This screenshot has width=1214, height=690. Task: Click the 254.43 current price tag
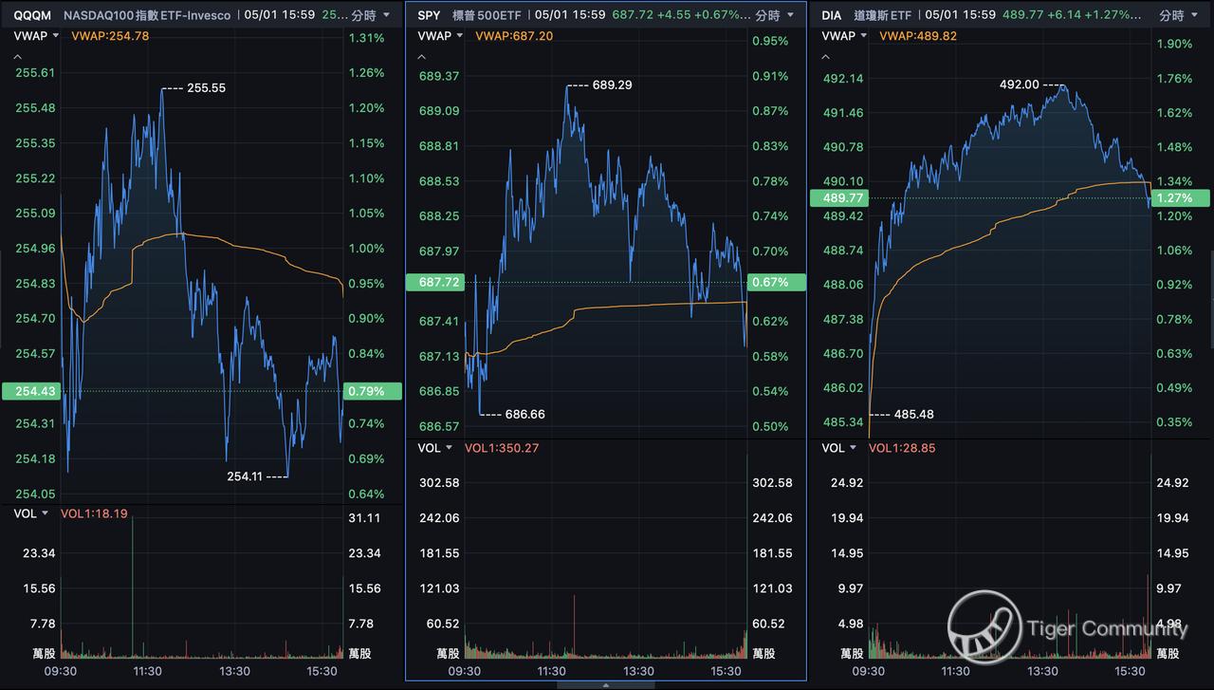(30, 391)
